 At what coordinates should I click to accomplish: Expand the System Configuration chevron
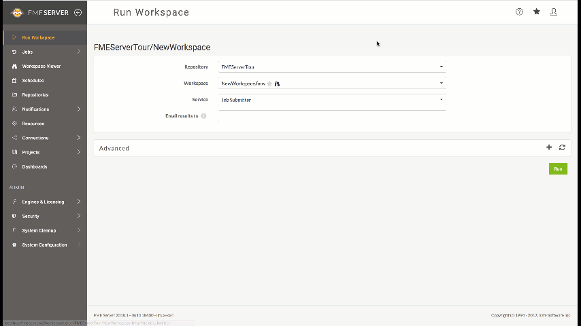pos(78,244)
